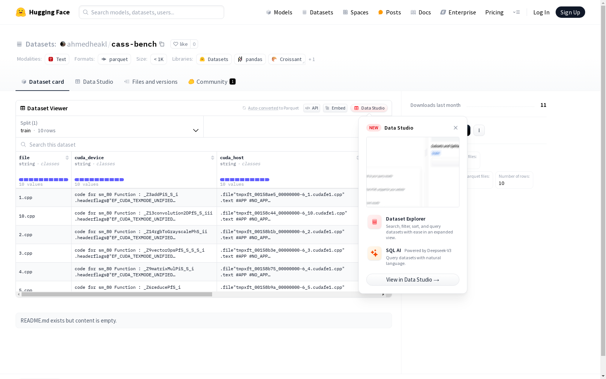
Task: Select the Croissant library tag
Action: coord(287,59)
